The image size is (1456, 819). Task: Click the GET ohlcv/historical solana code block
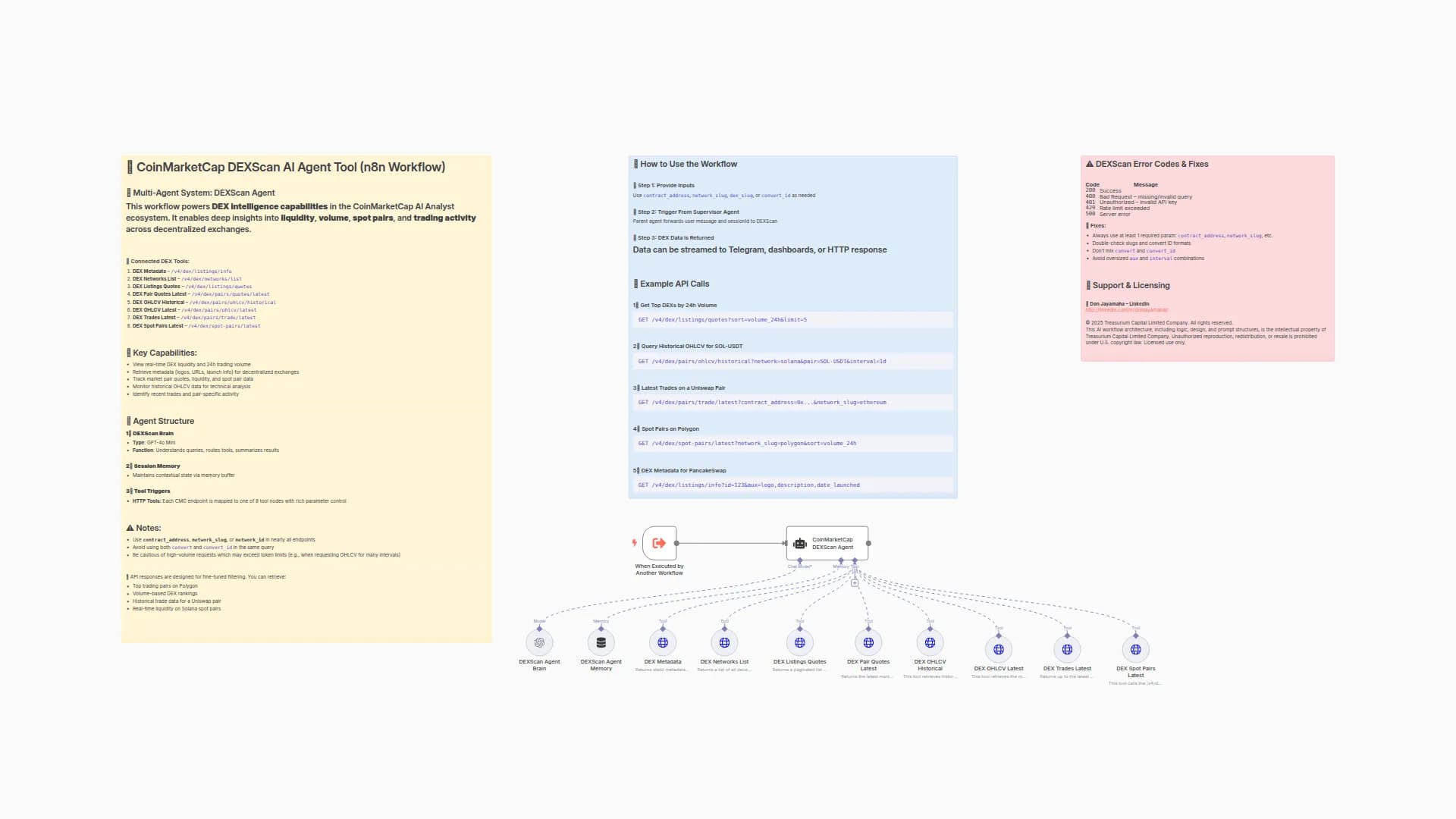point(793,361)
